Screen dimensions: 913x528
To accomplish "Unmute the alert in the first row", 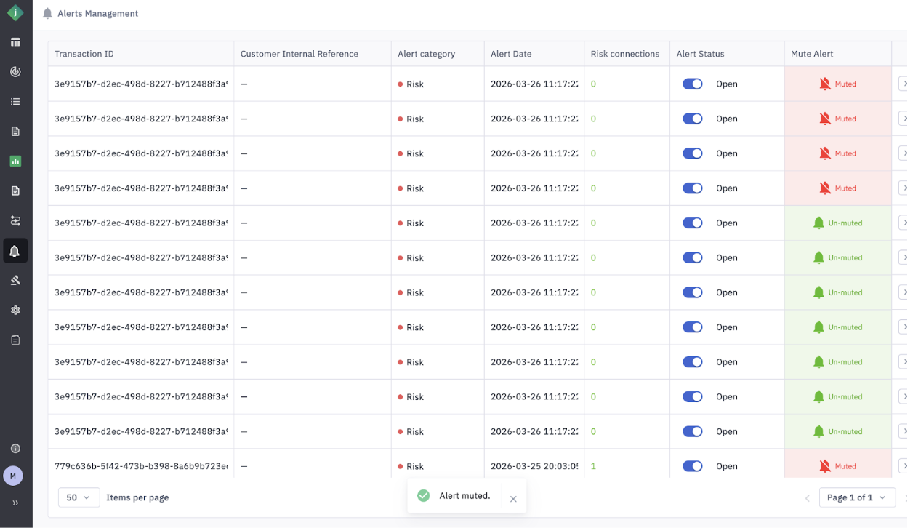I will pyautogui.click(x=837, y=84).
